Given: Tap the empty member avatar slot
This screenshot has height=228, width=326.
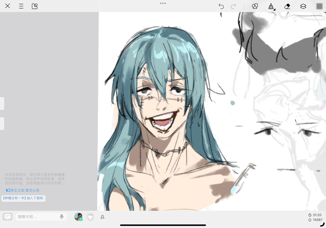Looking at the screenshot, I should tap(90, 217).
